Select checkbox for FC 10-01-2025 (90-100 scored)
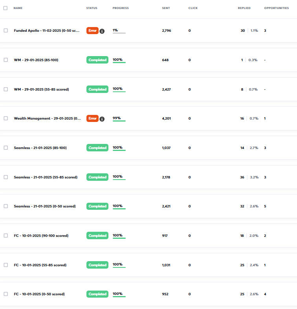Viewport: 297px width, 309px height. (5, 236)
